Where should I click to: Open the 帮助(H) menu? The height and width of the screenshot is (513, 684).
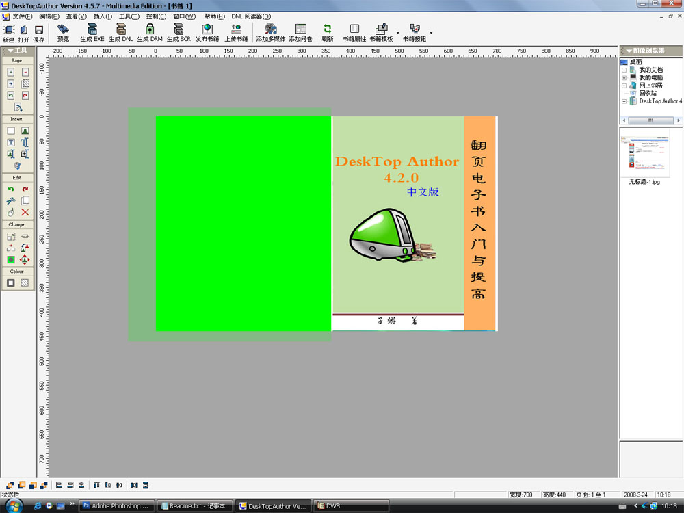[x=215, y=16]
